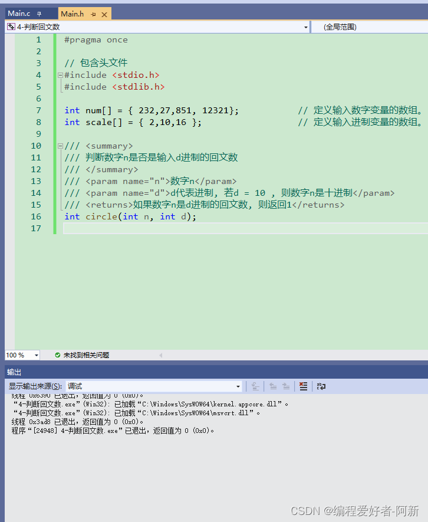Click the msvcrt.dll loaded output line

click(x=136, y=413)
